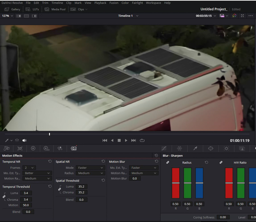Toggle image wipe view icon
Image resolution: width=256 pixels, height=222 pixels.
(18, 16)
